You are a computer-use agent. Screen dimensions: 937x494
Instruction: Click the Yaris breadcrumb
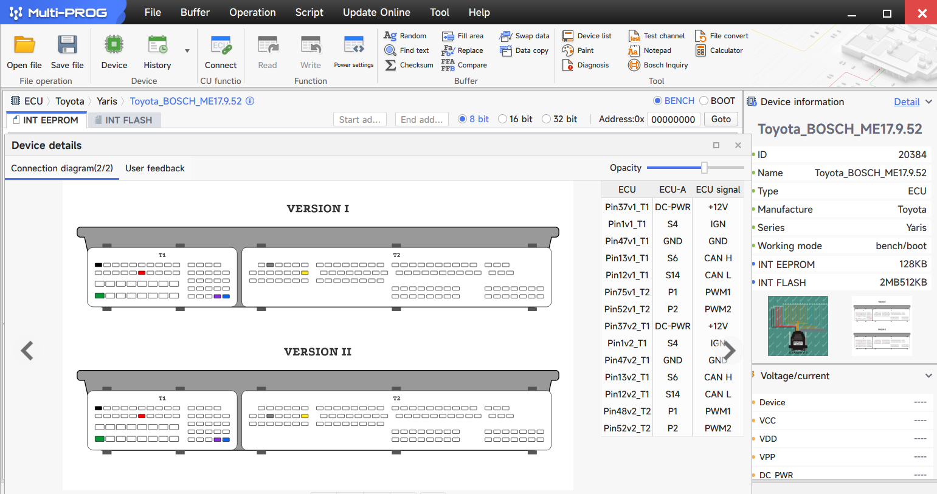pos(107,101)
